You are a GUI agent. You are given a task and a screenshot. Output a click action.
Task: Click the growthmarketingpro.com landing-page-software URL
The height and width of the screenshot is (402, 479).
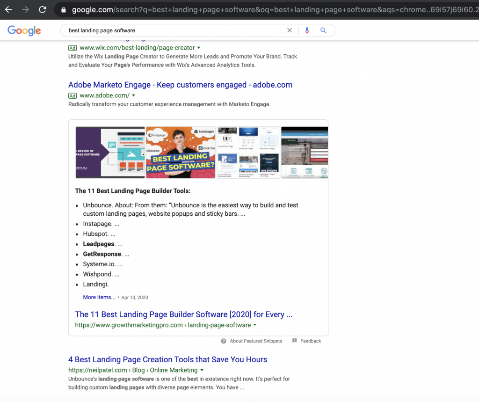coord(163,325)
